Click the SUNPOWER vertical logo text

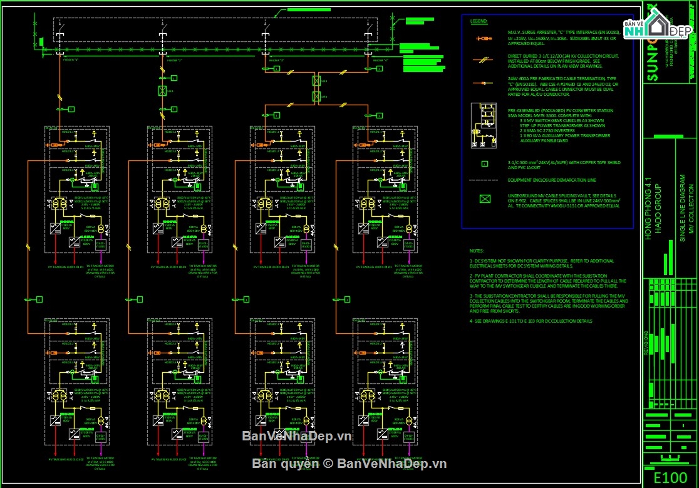point(652,47)
